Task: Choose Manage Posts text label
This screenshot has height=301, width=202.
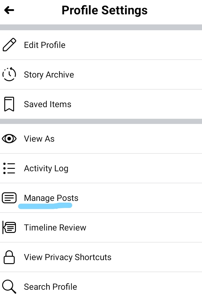Action: 51,198
